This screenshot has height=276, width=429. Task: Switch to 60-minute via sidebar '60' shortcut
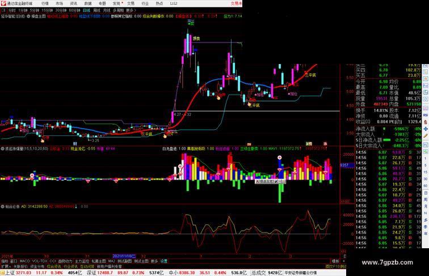point(426,186)
